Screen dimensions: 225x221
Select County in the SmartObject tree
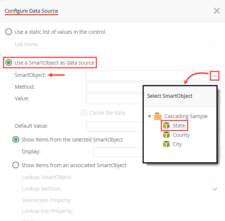coord(181,135)
